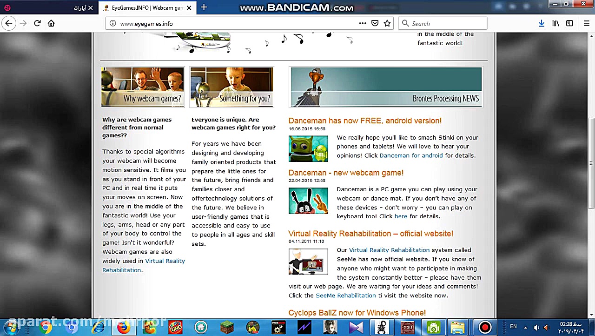
Task: Open Windows File Explorer from taskbar
Action: pos(458,327)
